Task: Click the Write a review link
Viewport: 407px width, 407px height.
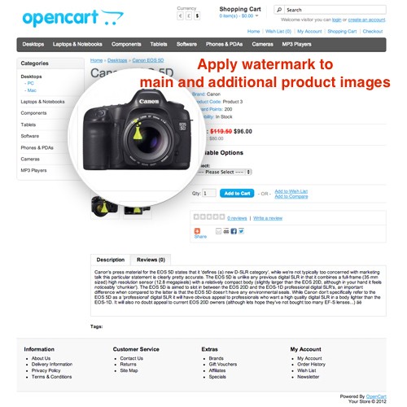Action: [x=268, y=218]
